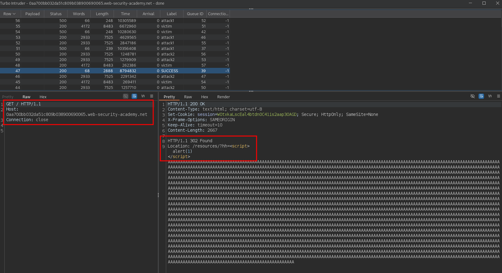This screenshot has width=502, height=273.
Task: Select row 55 labeled victim
Action: point(115,26)
